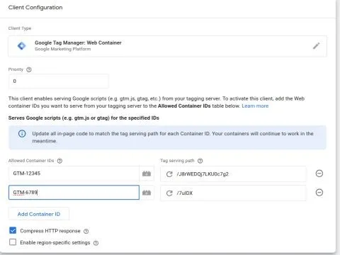This screenshot has height=255, width=340.
Task: Select the Google Tag Manager: Web Container card
Action: (x=167, y=46)
